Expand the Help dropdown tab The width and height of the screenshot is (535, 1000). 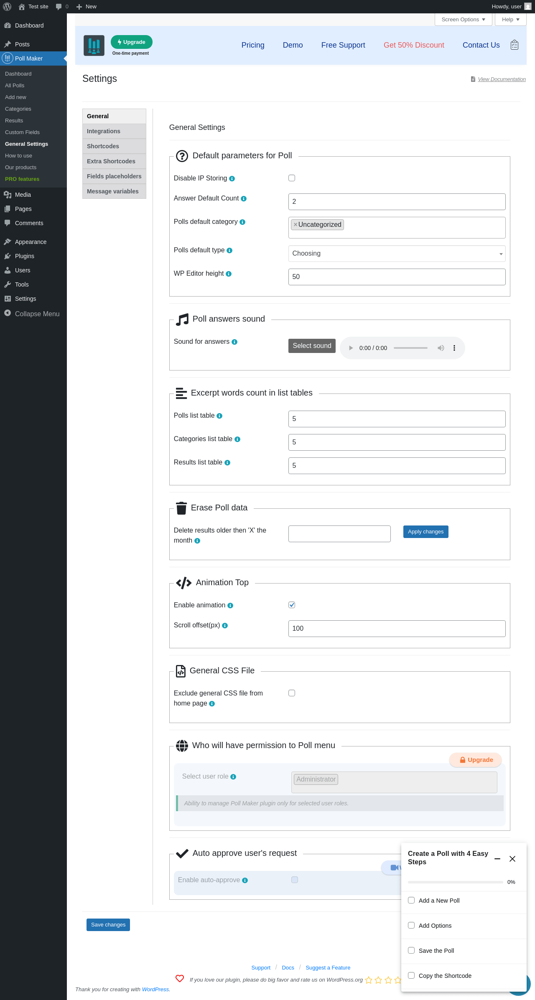(510, 20)
